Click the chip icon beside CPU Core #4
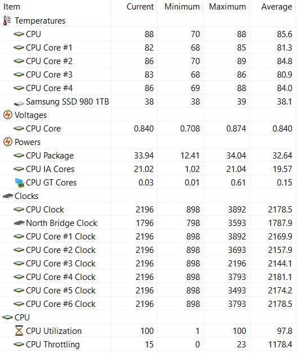The width and height of the screenshot is (299, 353). point(19,88)
